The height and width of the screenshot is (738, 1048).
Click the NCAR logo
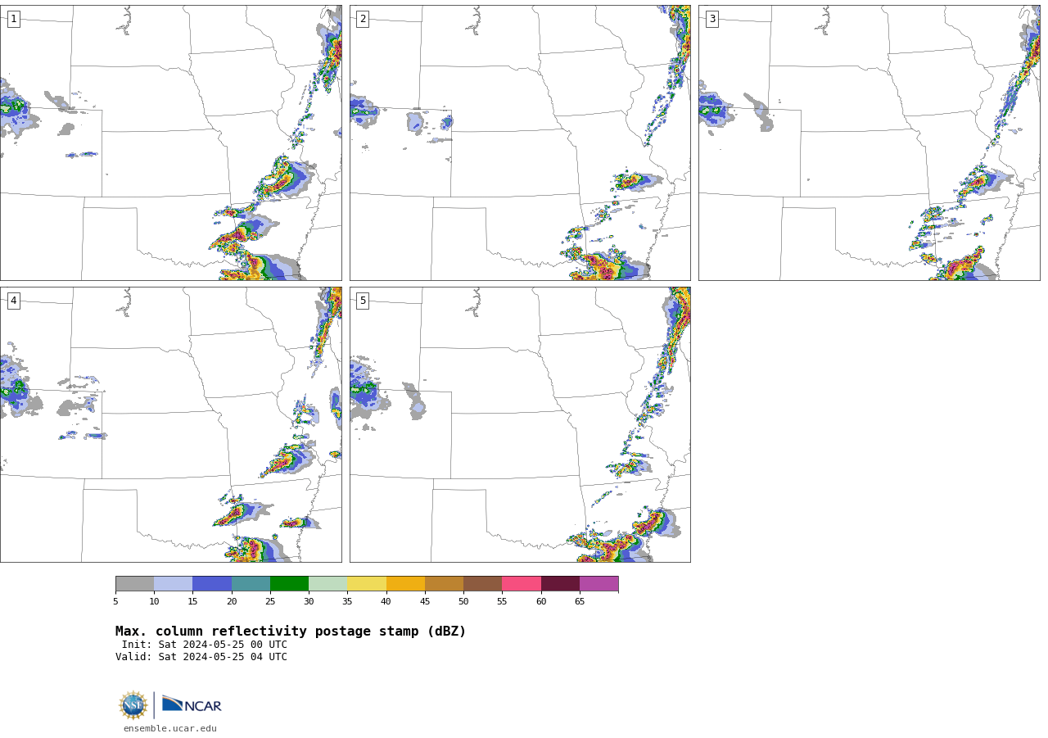click(192, 704)
